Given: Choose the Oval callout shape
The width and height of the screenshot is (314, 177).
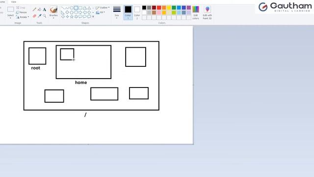Looking at the screenshot, I should (85, 17).
